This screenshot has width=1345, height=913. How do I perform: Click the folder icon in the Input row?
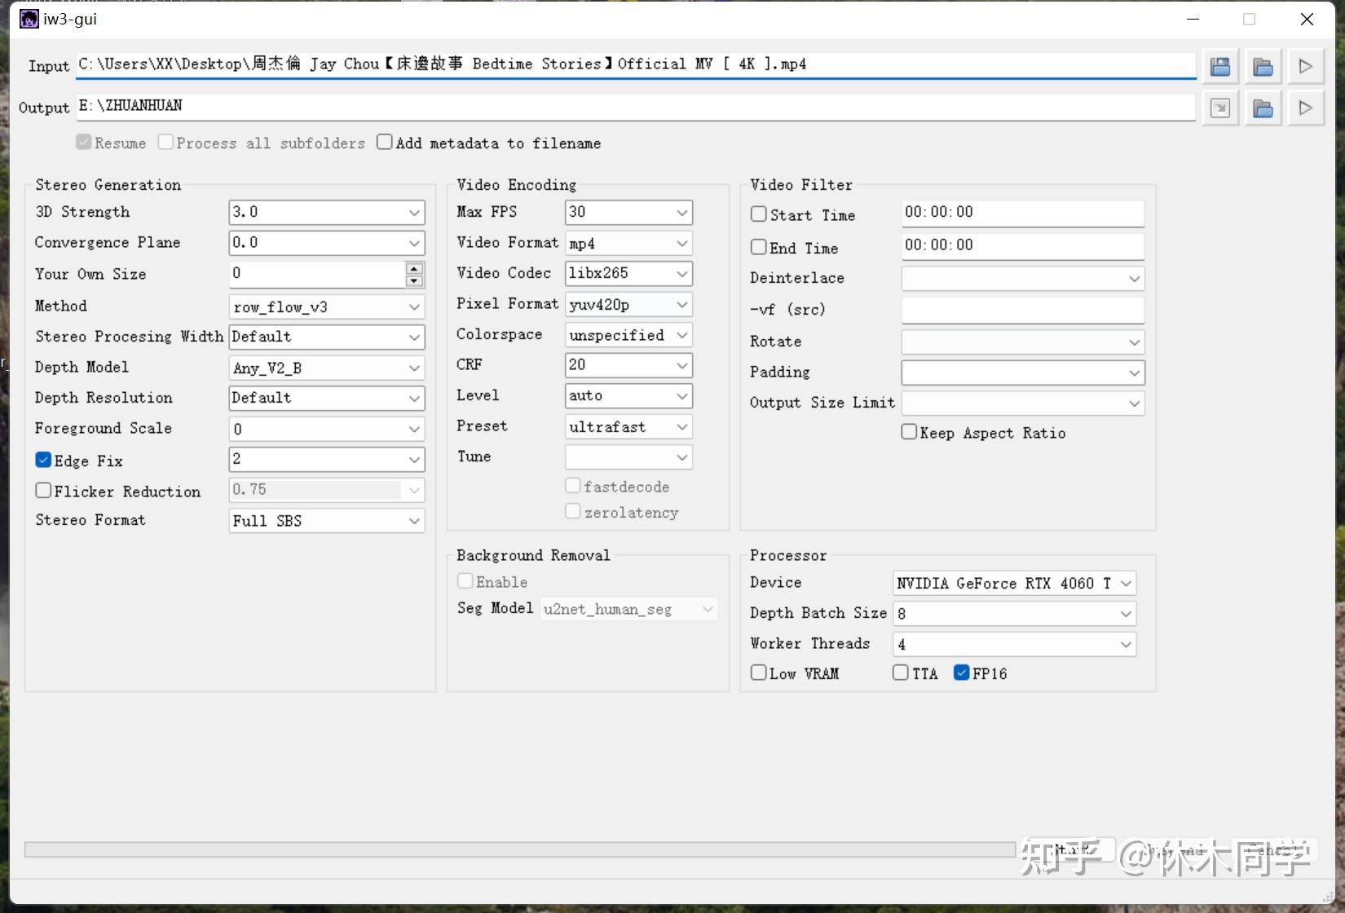click(x=1263, y=67)
